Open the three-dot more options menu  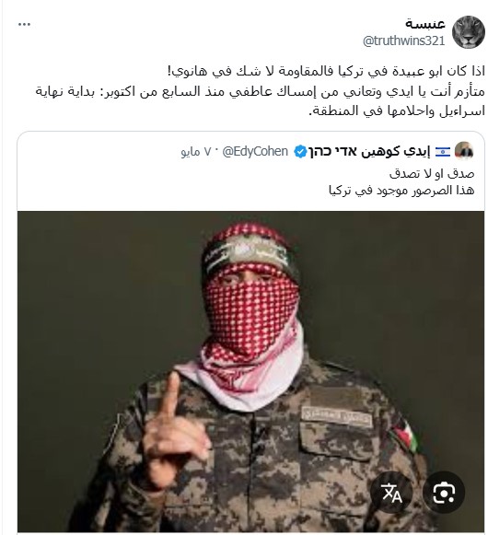(24, 24)
